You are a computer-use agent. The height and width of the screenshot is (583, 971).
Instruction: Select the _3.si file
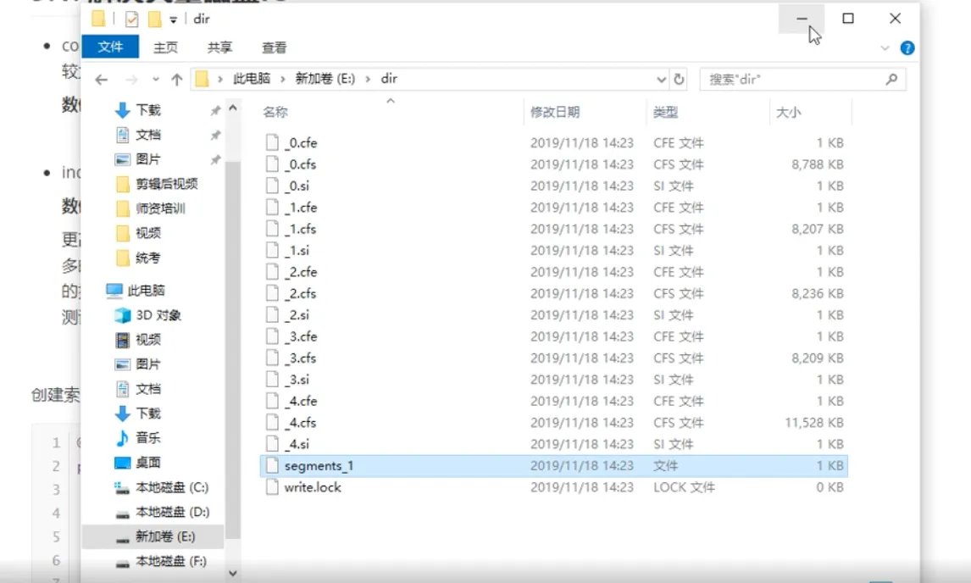(x=297, y=380)
